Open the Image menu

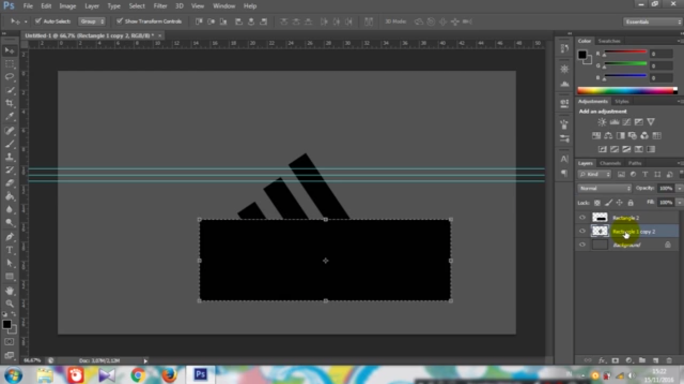pyautogui.click(x=67, y=6)
